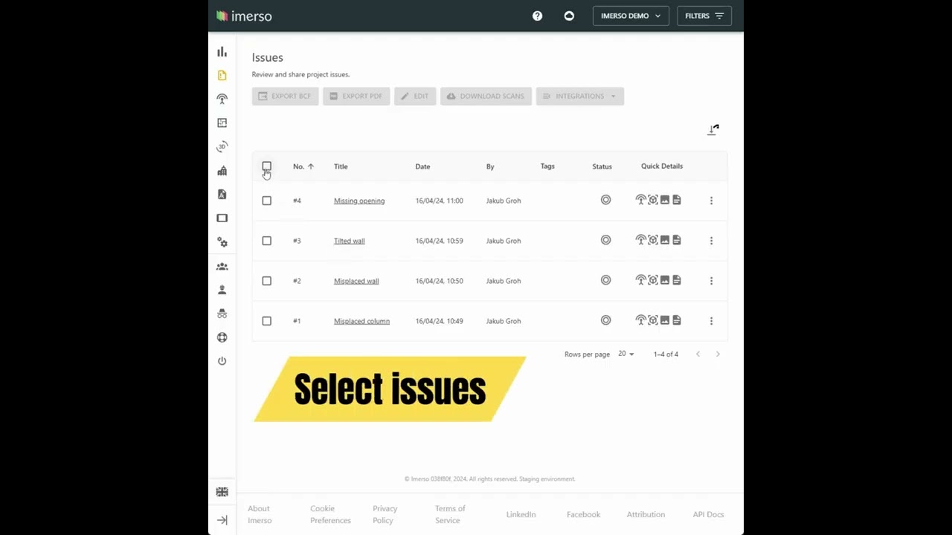This screenshot has width=952, height=535.
Task: Click the status circle of Missing opening
Action: coord(605,200)
